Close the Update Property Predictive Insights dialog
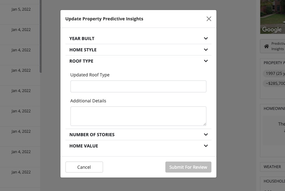The width and height of the screenshot is (285, 191). pos(209,19)
